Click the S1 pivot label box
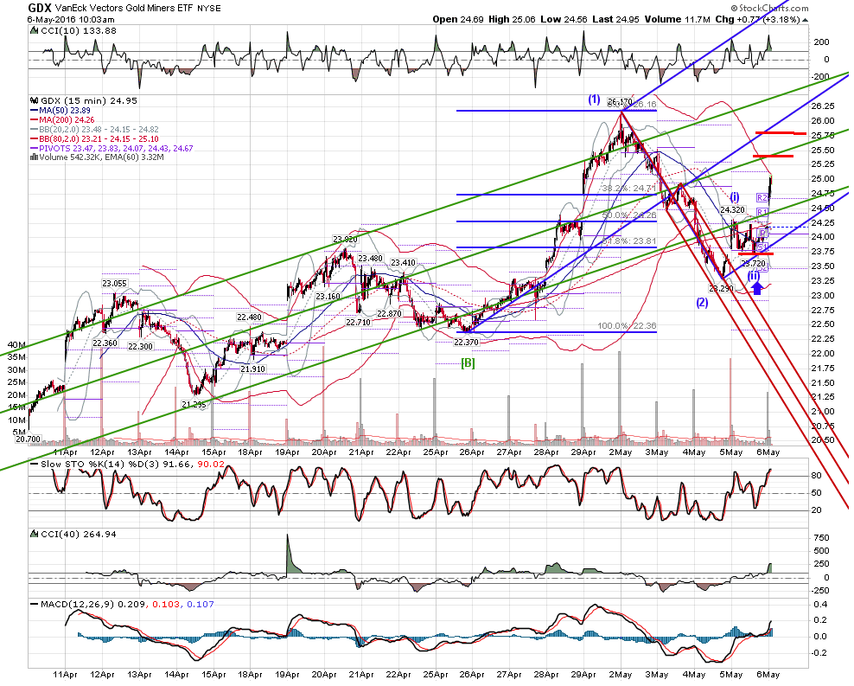Screen dimensions: 854x686 pyautogui.click(x=762, y=247)
